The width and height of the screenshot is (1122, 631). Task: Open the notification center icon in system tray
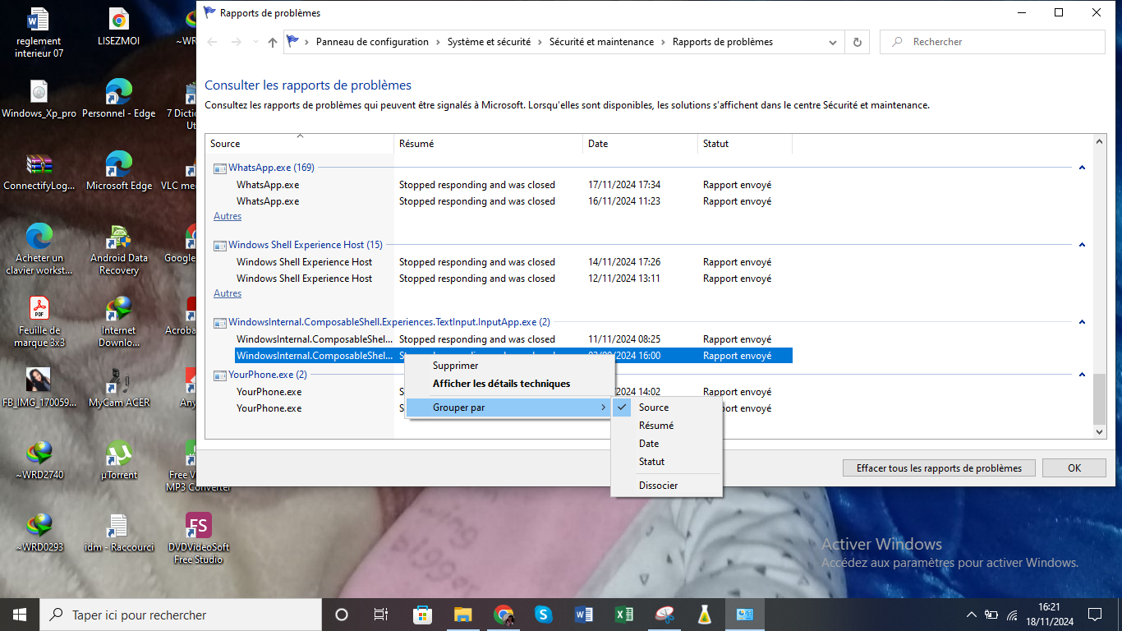[1094, 615]
